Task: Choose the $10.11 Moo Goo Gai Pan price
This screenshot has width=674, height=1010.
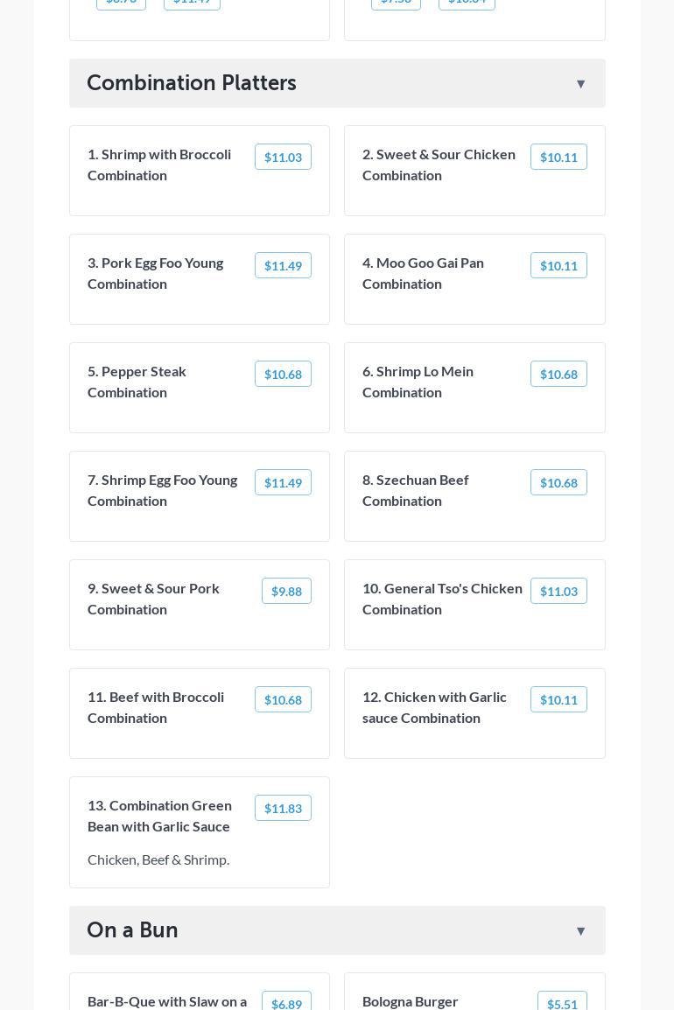Action: (558, 266)
